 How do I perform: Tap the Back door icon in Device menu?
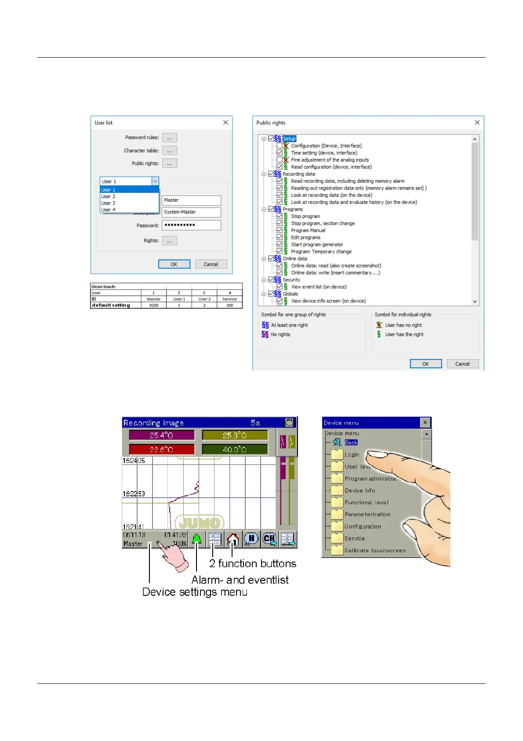[337, 442]
